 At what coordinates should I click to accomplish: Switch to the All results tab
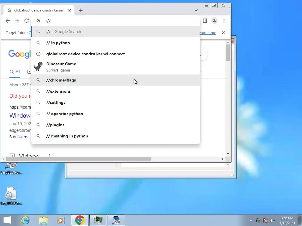coord(15,72)
